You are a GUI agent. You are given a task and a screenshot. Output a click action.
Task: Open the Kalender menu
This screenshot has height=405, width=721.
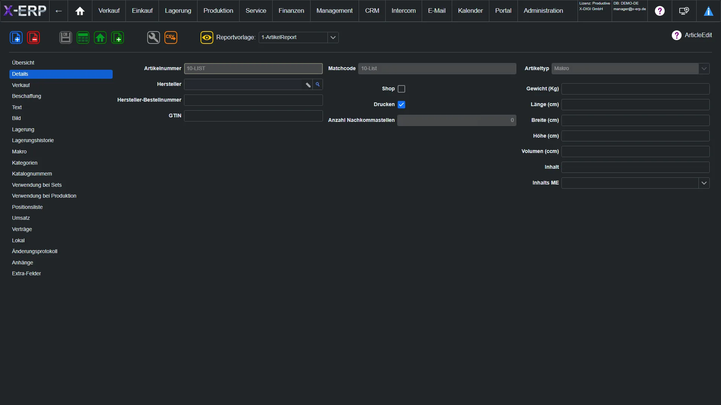(x=471, y=11)
